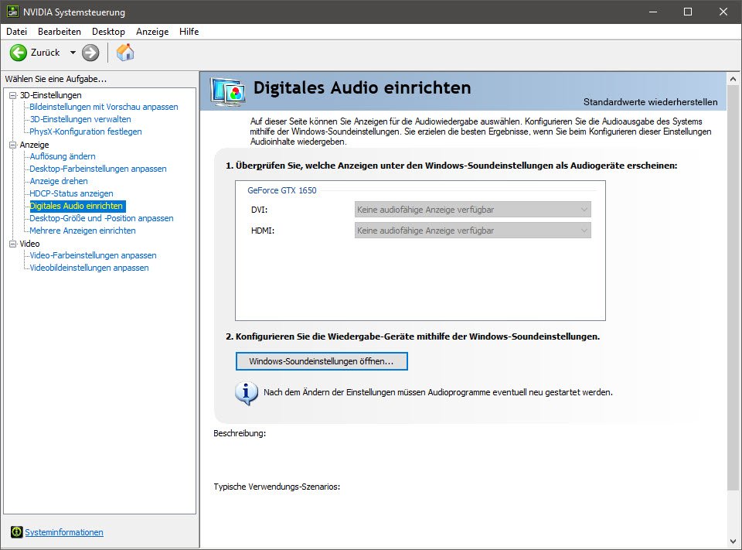Open the back history dropdown arrow

point(73,53)
